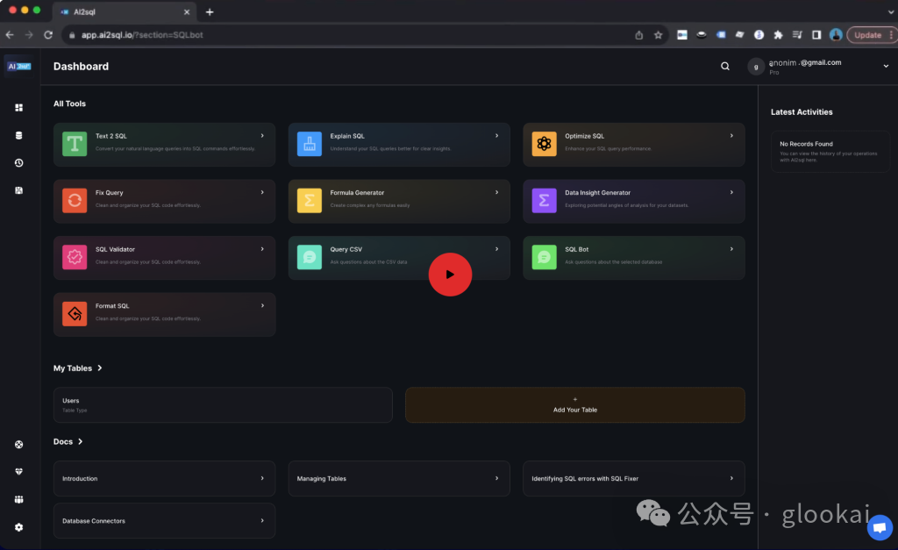Click the Explain SQL blue brush icon
Screen dimensions: 898x550
pos(310,144)
